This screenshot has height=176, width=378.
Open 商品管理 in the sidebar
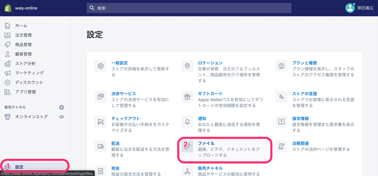pyautogui.click(x=23, y=44)
